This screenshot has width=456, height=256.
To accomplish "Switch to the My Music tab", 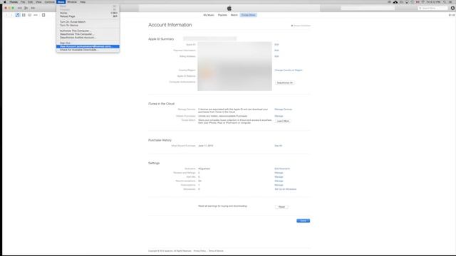I will (x=209, y=15).
